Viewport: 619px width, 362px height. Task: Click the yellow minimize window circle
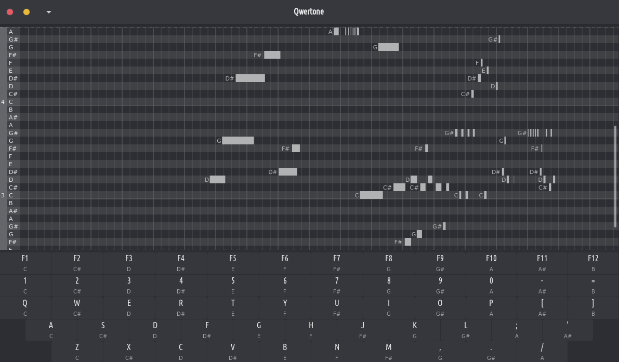coord(27,12)
